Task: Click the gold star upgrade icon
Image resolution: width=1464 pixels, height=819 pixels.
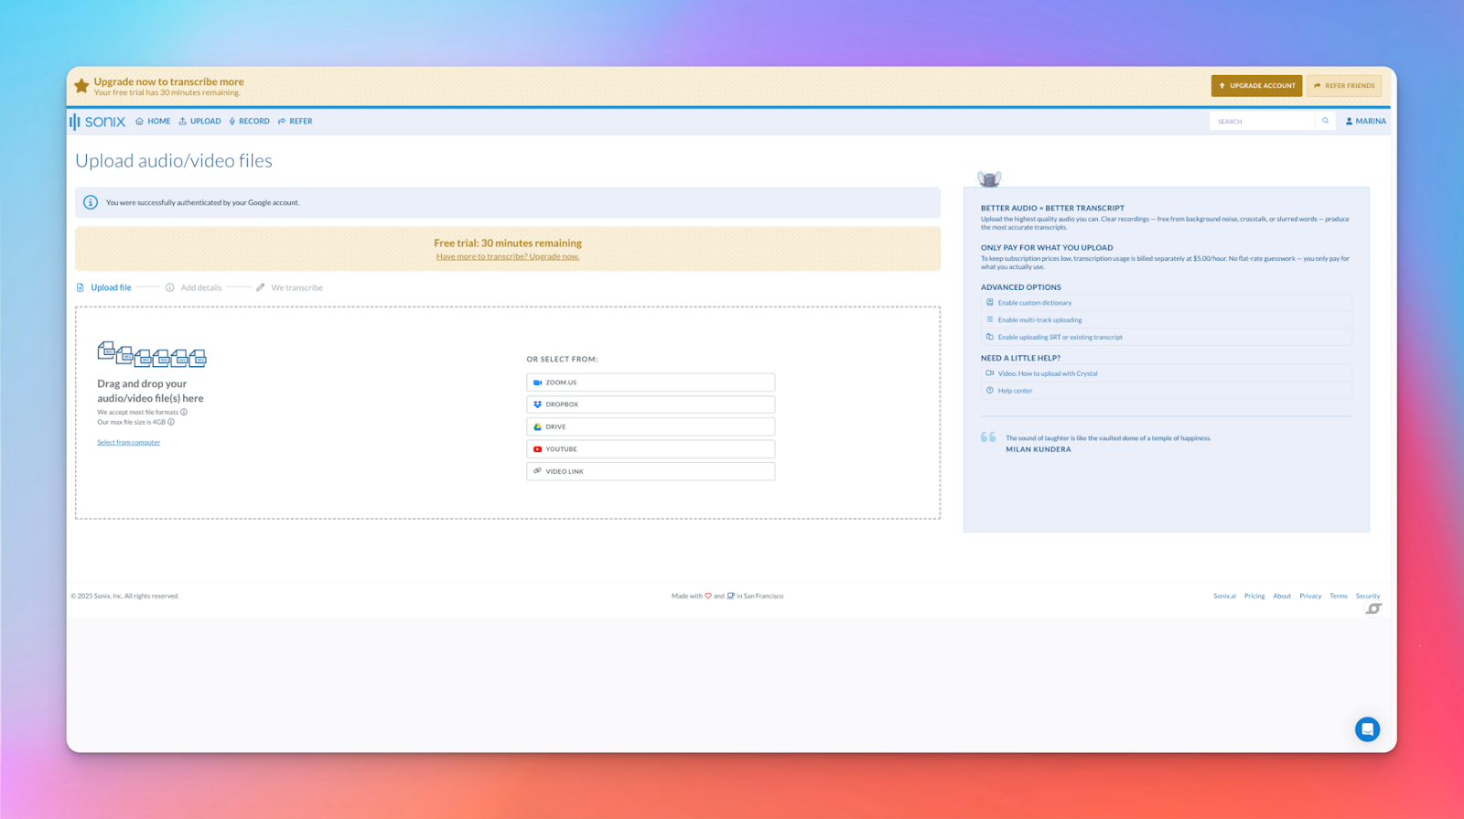Action: pos(81,86)
